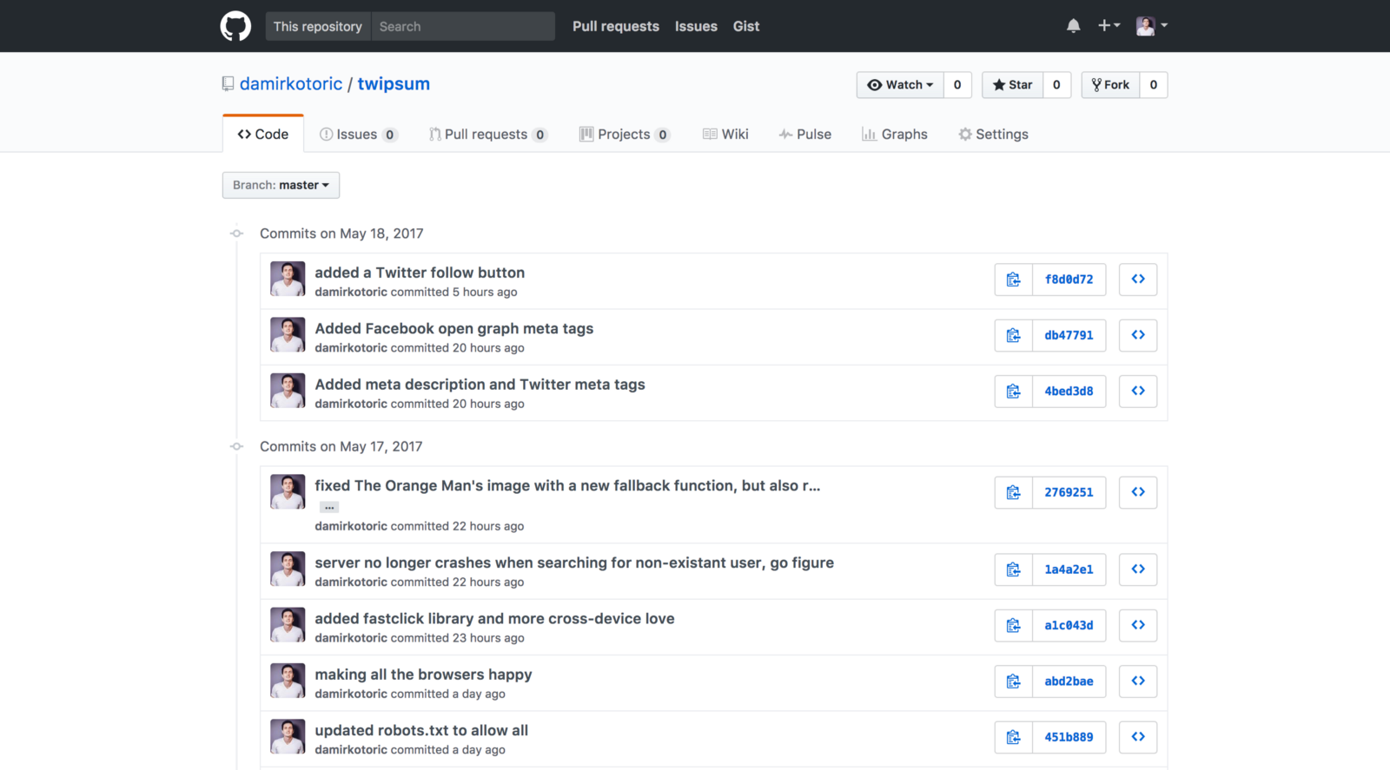This screenshot has width=1390, height=770.
Task: Copy full SHA for commit 2769251
Action: click(1013, 492)
